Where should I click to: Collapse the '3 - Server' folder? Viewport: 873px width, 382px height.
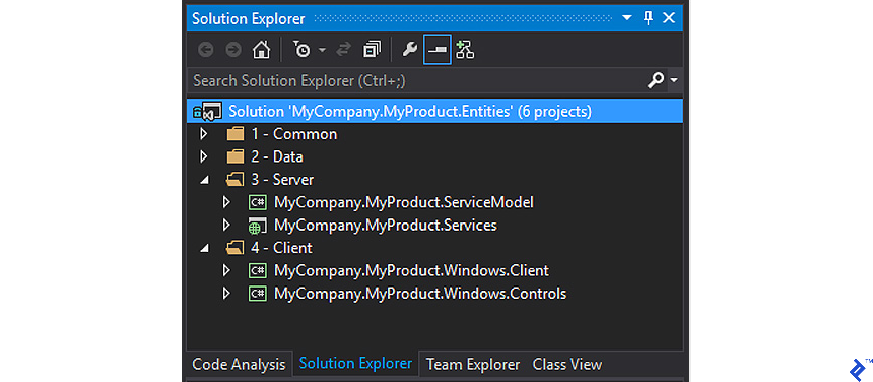point(205,180)
